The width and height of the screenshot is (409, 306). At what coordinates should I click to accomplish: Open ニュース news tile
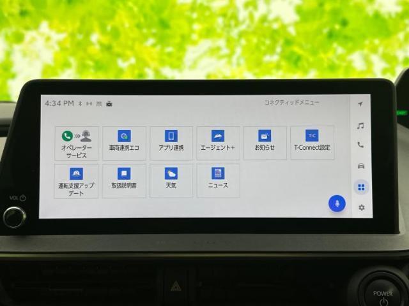(x=218, y=181)
